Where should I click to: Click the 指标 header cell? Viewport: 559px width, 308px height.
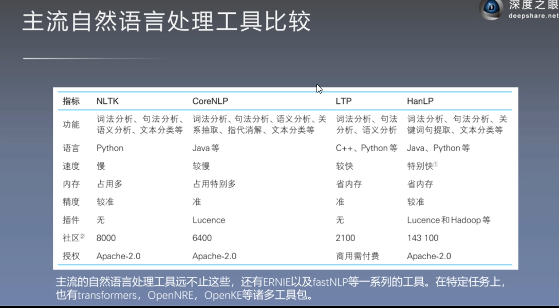[71, 101]
